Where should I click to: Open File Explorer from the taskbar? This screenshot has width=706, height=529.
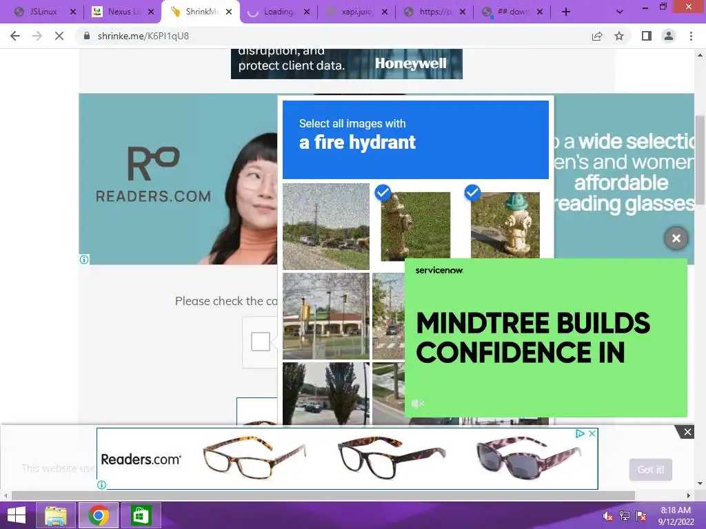(x=56, y=515)
